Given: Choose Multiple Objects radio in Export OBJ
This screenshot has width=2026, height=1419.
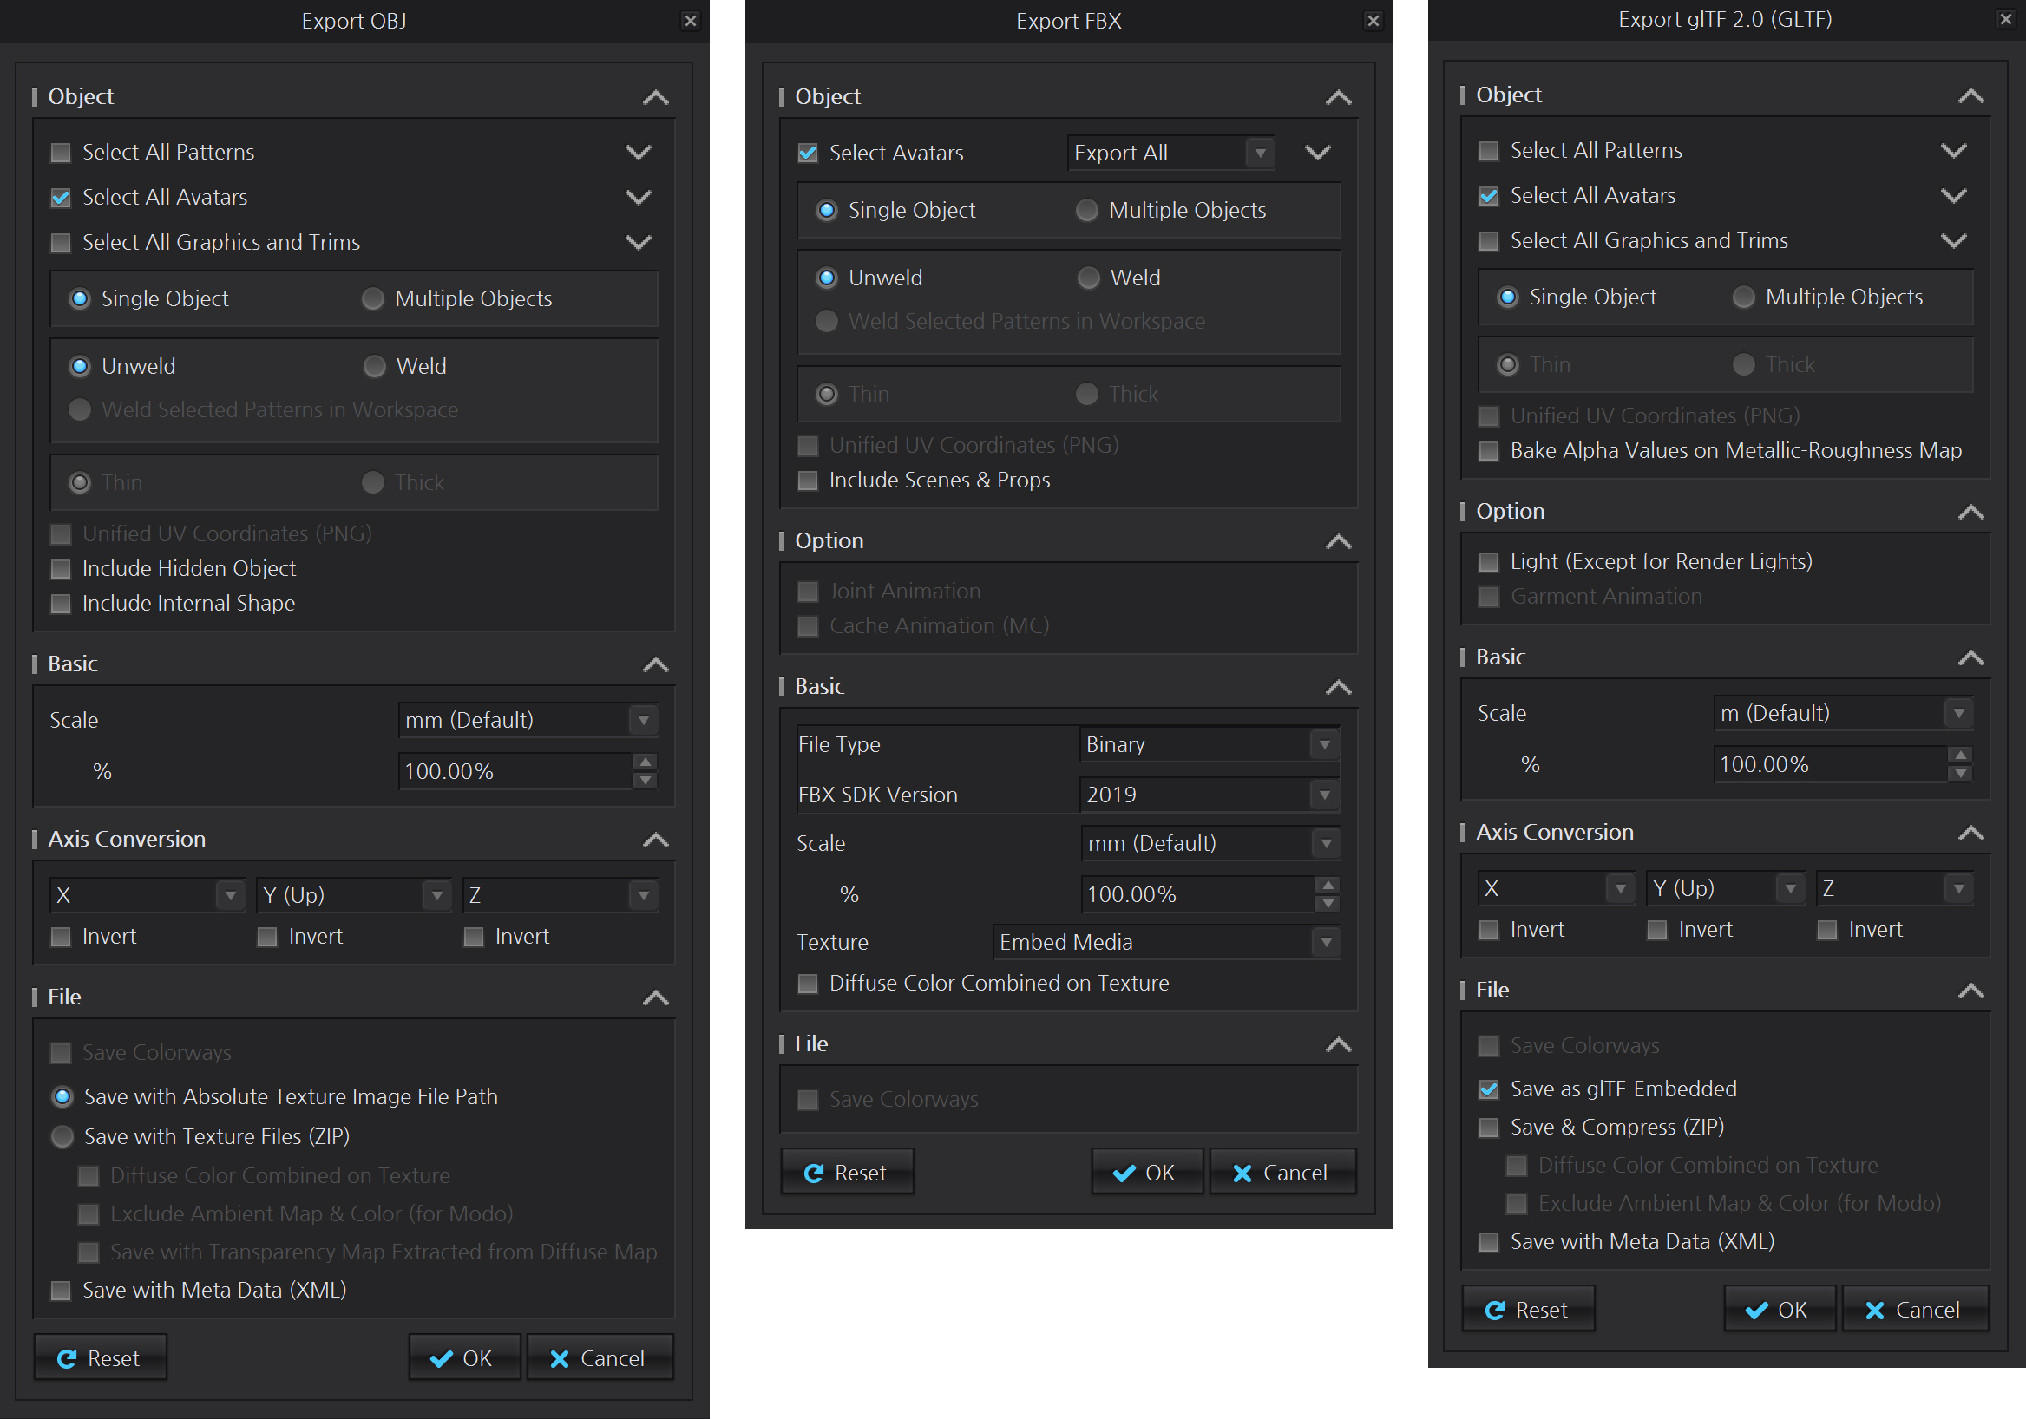Looking at the screenshot, I should pyautogui.click(x=373, y=299).
